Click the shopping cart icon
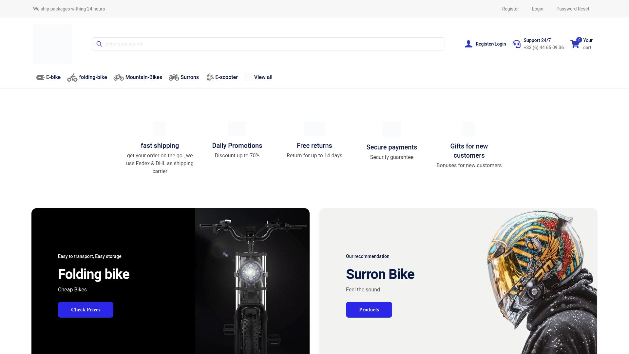This screenshot has width=629, height=354. tap(575, 44)
